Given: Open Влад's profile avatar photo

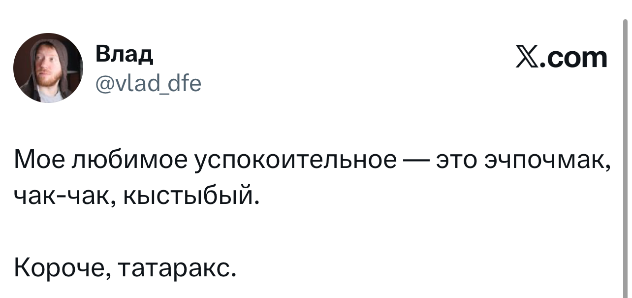Looking at the screenshot, I should (x=48, y=67).
